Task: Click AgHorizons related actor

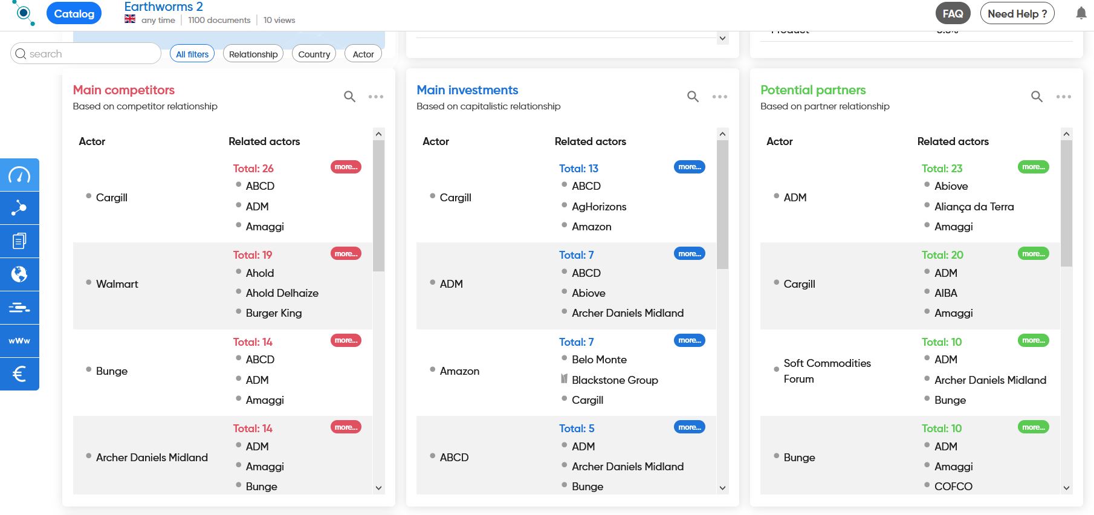Action: pyautogui.click(x=599, y=207)
